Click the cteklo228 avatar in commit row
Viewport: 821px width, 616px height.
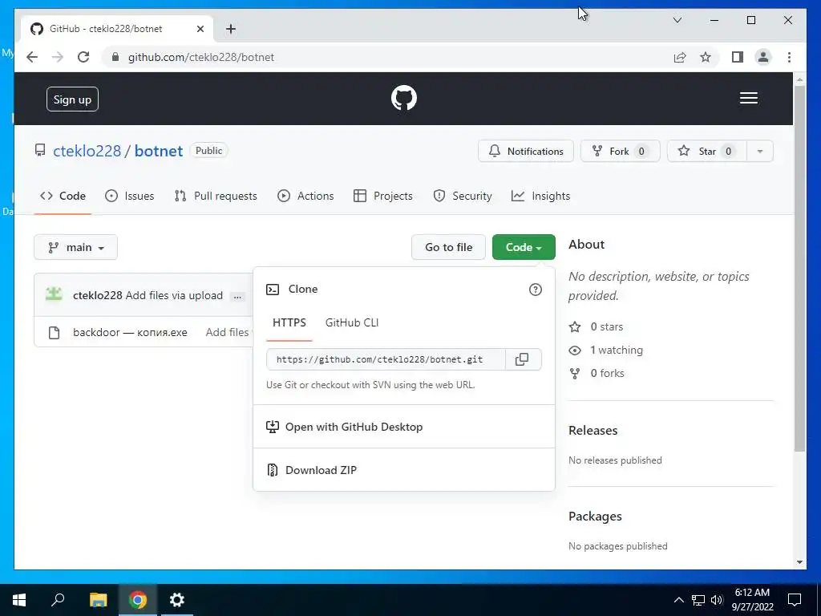54,295
